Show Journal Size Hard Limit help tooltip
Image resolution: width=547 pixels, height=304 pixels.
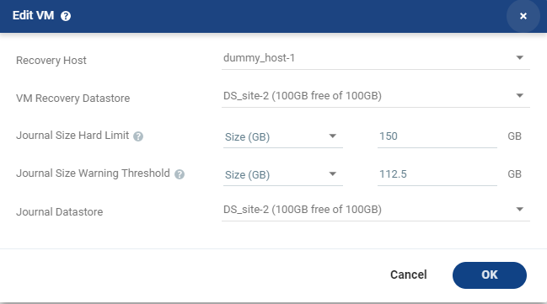click(138, 136)
